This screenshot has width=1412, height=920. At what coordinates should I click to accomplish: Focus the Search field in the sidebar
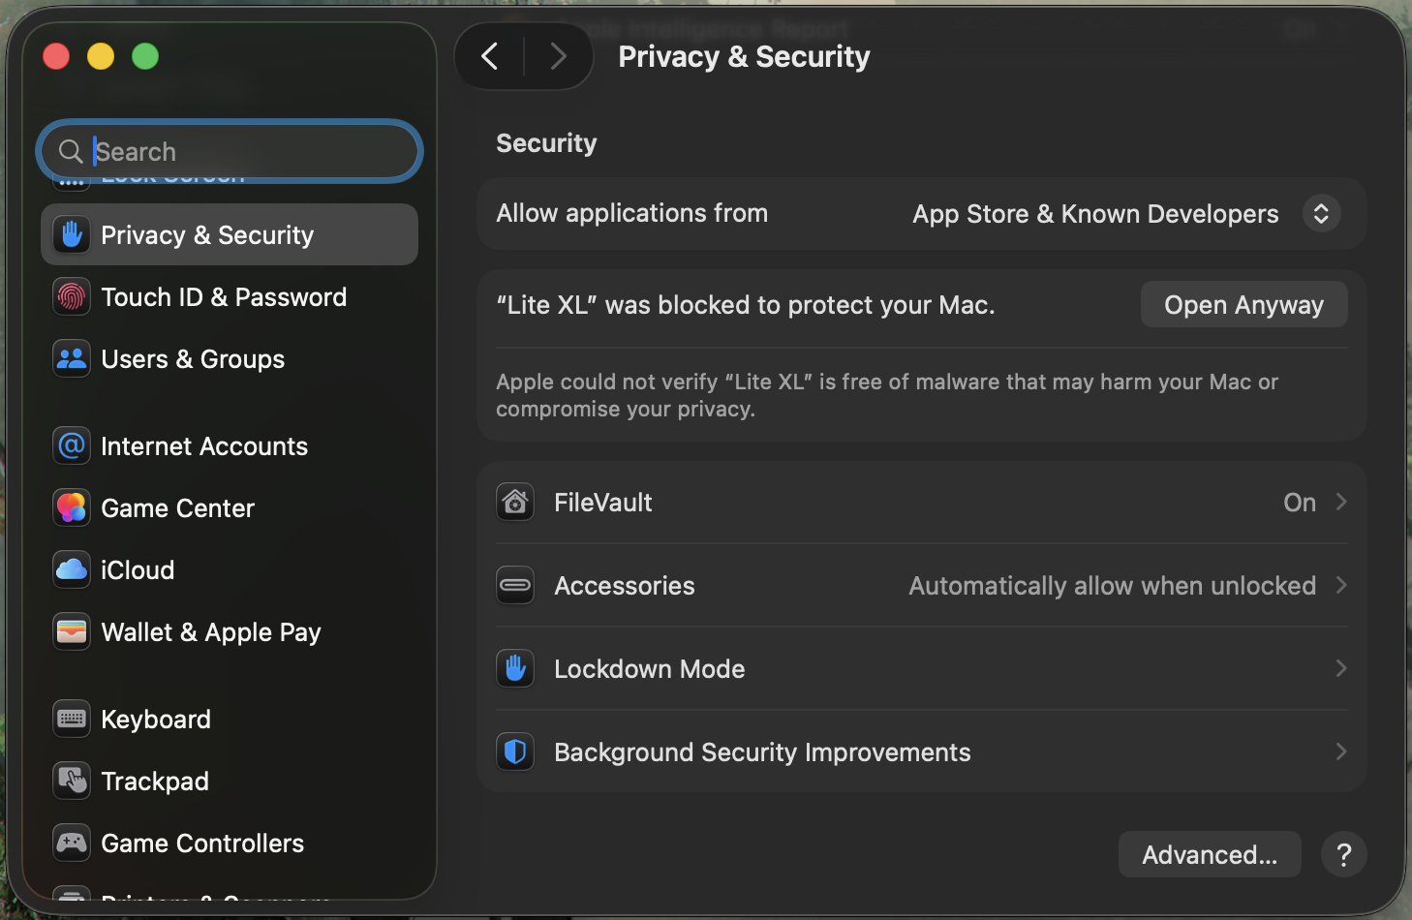coord(230,151)
